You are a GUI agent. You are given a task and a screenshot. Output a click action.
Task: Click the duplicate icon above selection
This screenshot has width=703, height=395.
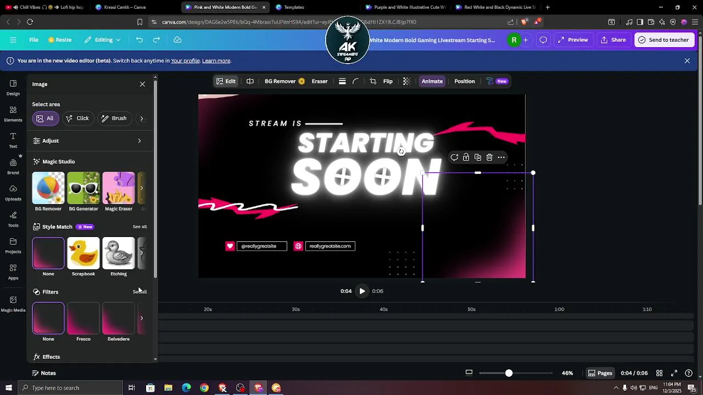(478, 157)
